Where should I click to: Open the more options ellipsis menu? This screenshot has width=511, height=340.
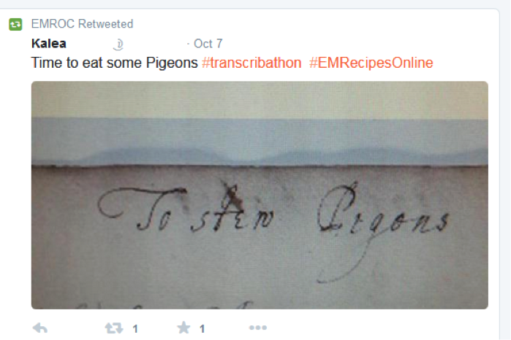click(x=258, y=328)
